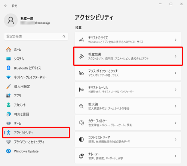187x166 pixels.
Task: Open テキスト カーソル via its chevron
Action: point(175,90)
